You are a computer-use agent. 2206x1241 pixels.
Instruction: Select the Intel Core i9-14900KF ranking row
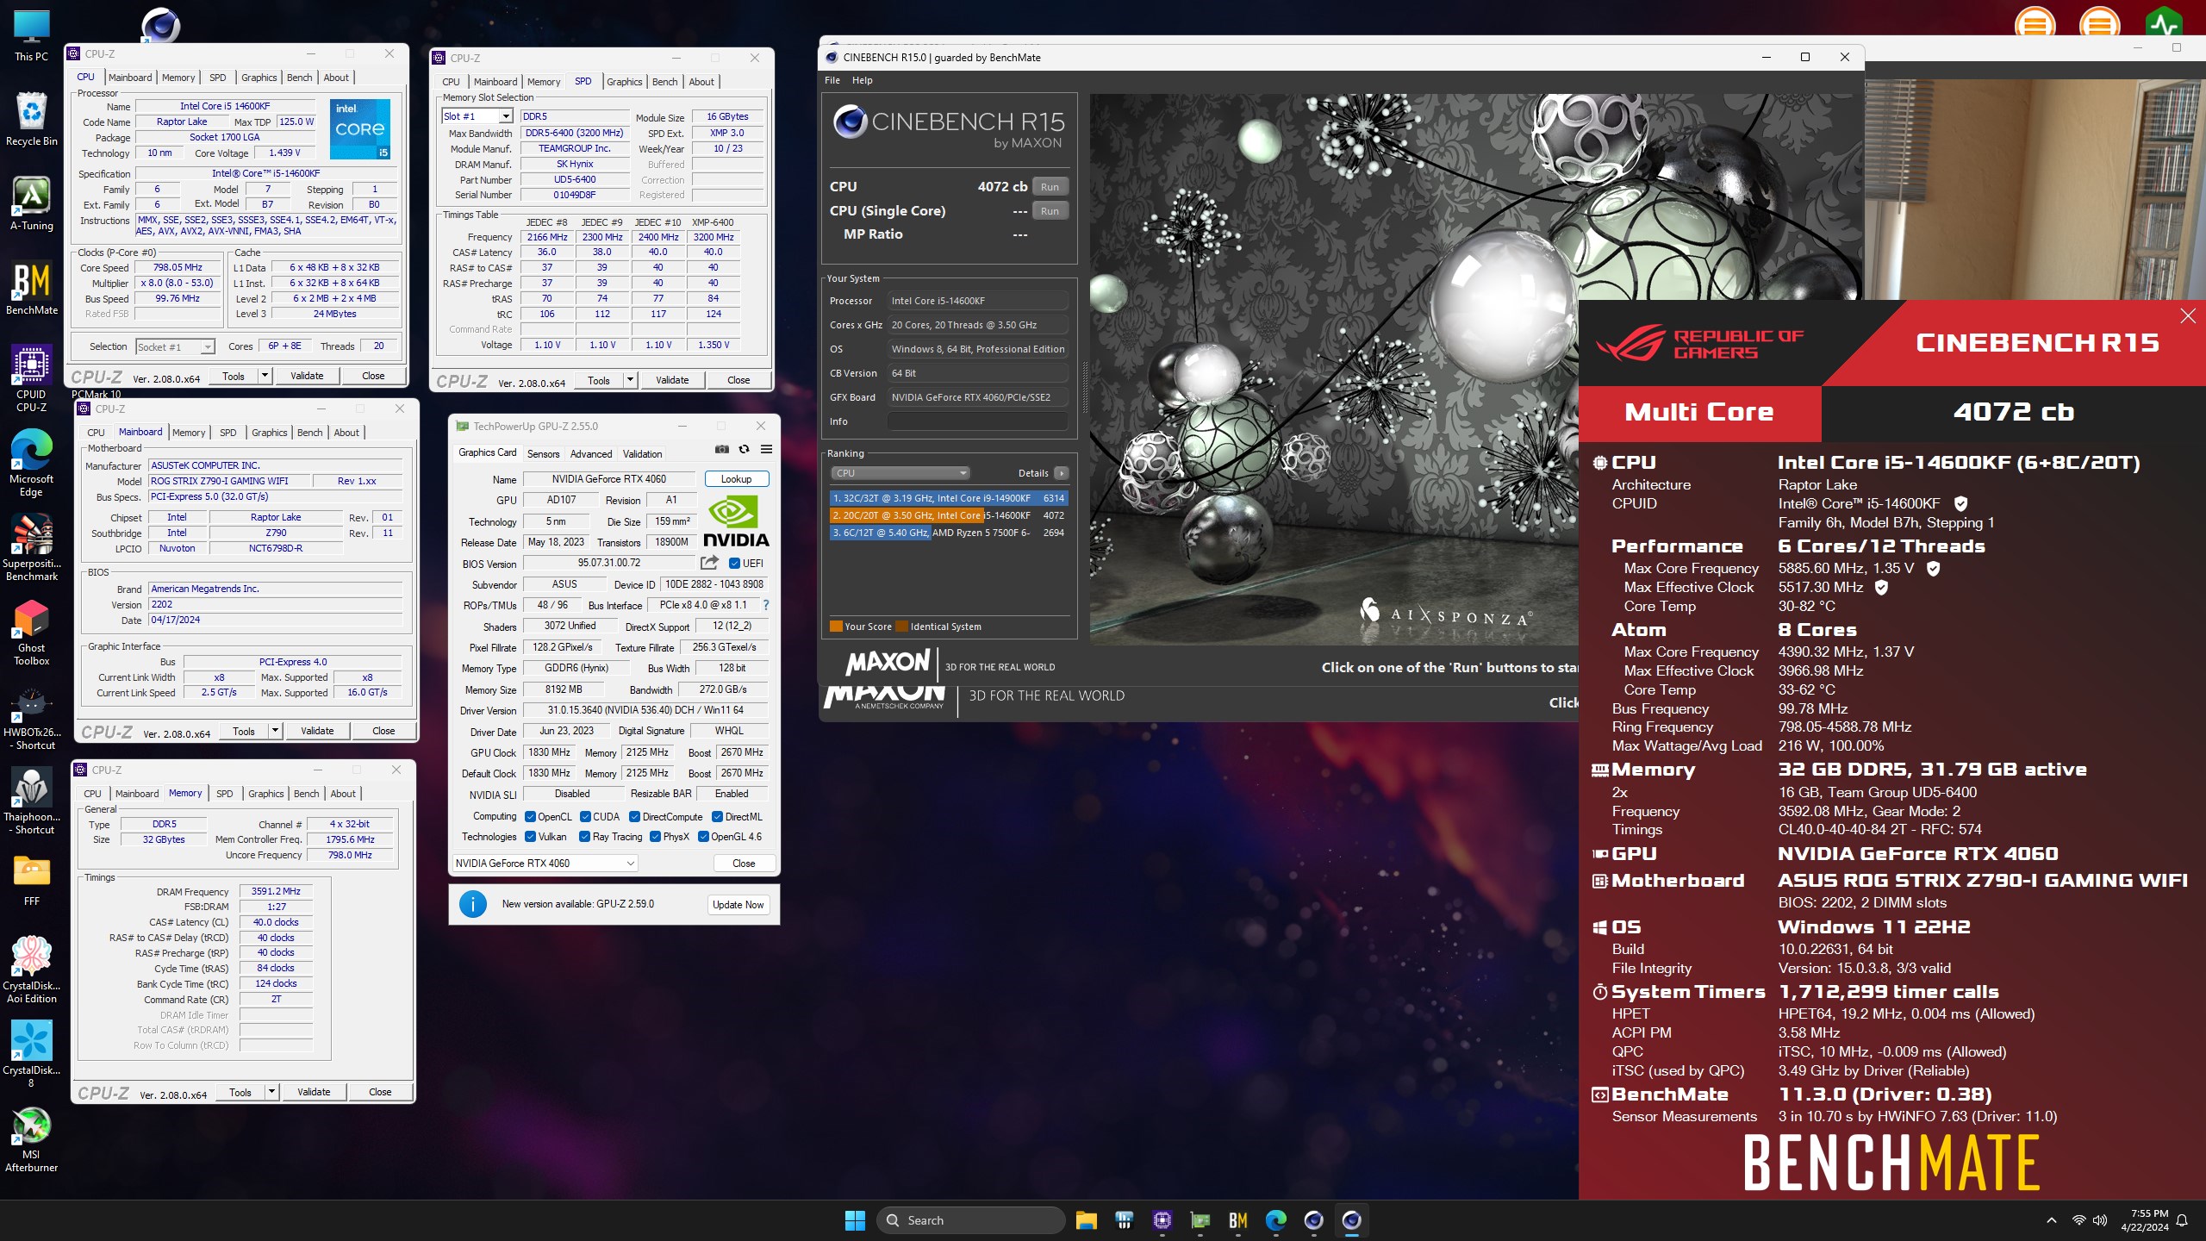coord(949,498)
